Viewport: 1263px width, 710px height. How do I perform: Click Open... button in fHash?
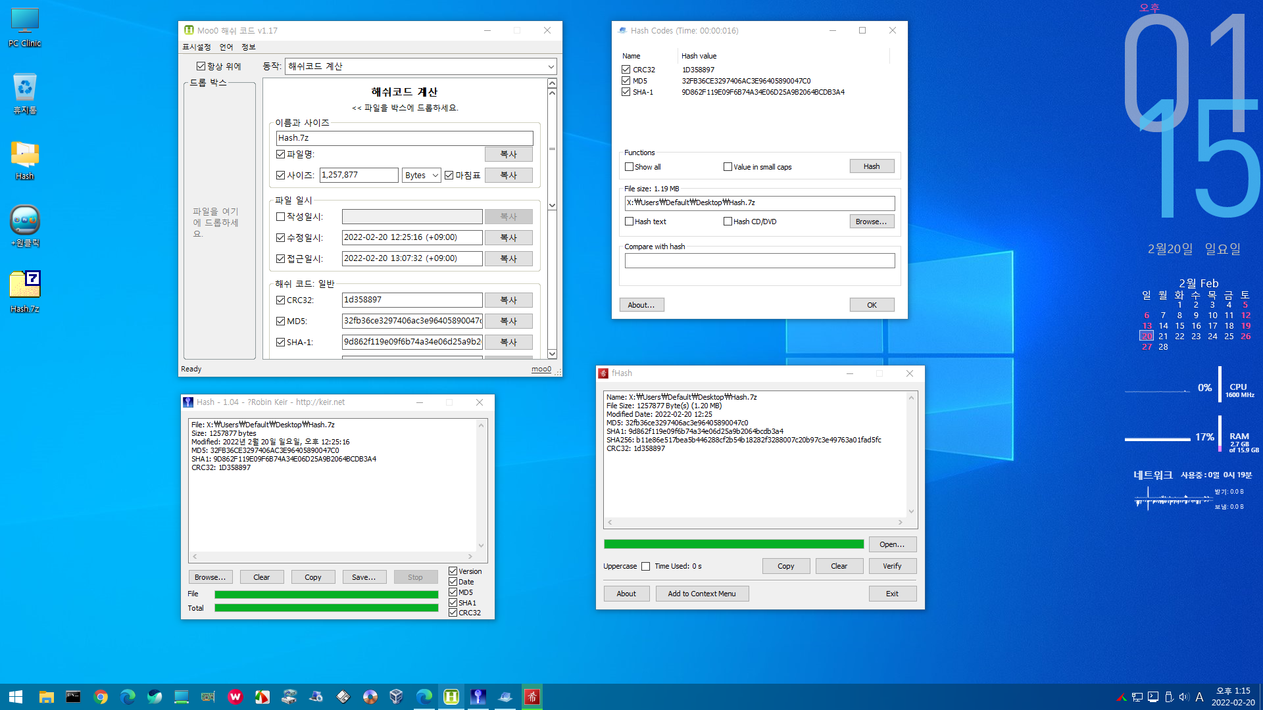pos(893,544)
